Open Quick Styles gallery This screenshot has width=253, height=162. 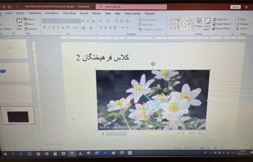tap(207, 24)
